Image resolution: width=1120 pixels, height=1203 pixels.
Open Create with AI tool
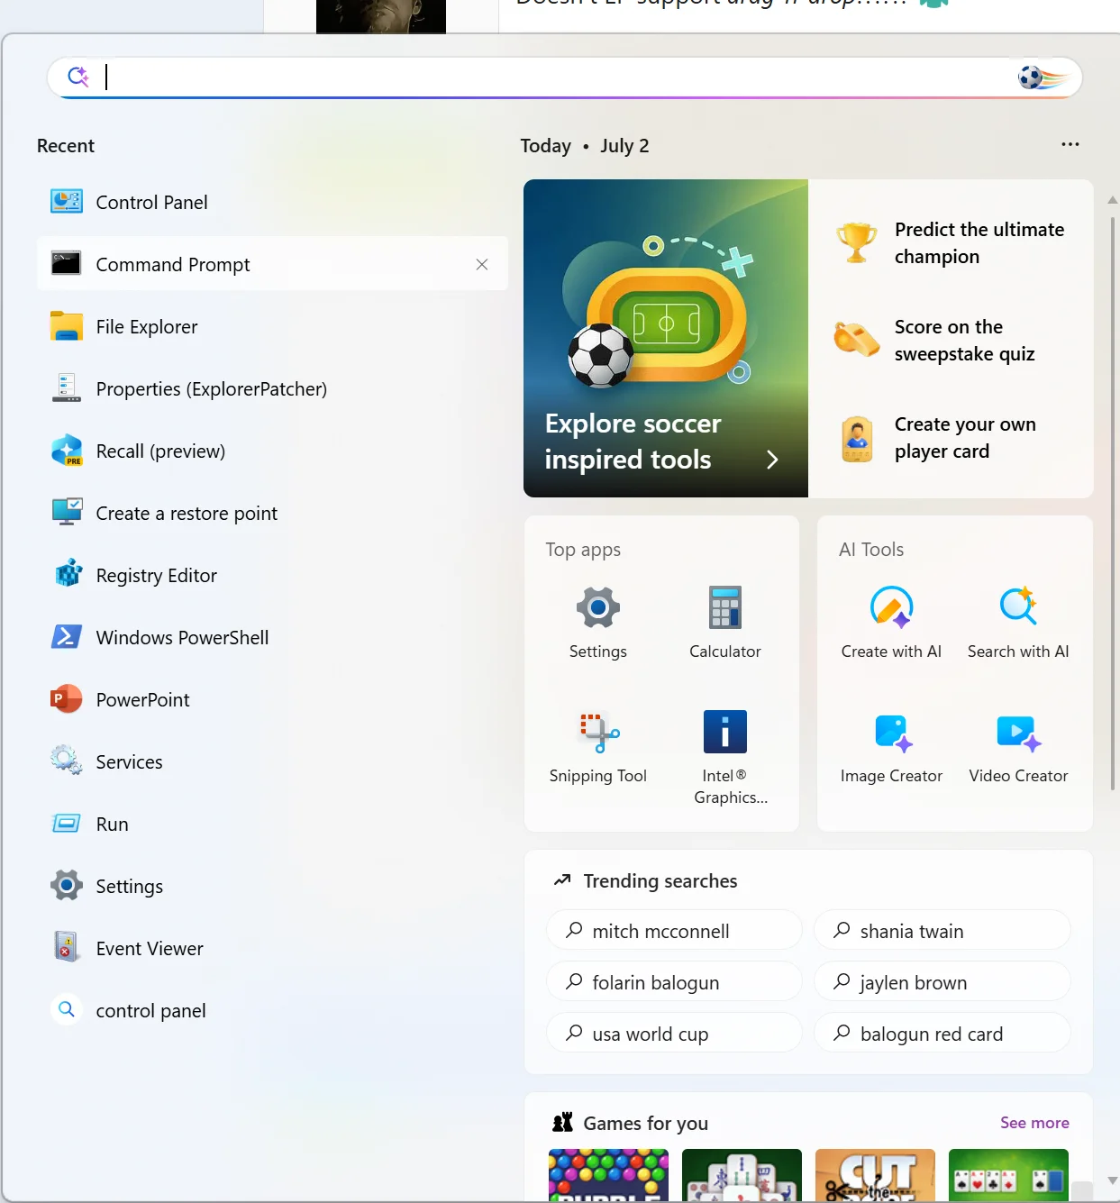pos(891,623)
